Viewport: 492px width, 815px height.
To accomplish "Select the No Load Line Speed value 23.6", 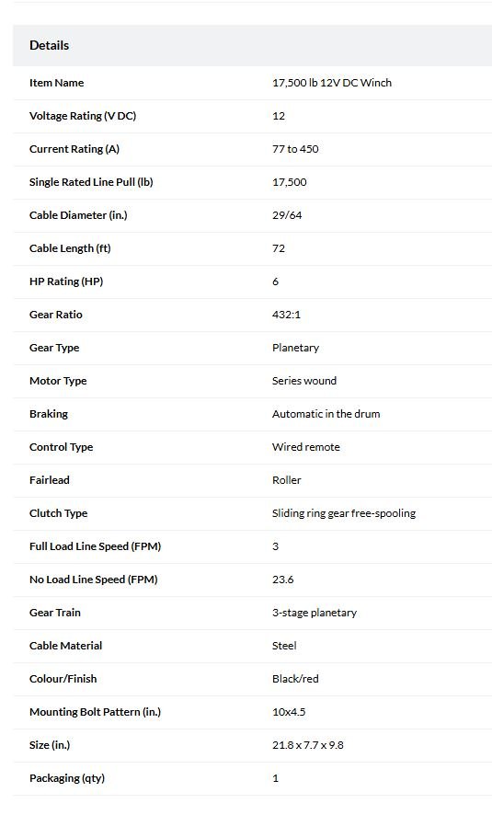I will click(283, 580).
